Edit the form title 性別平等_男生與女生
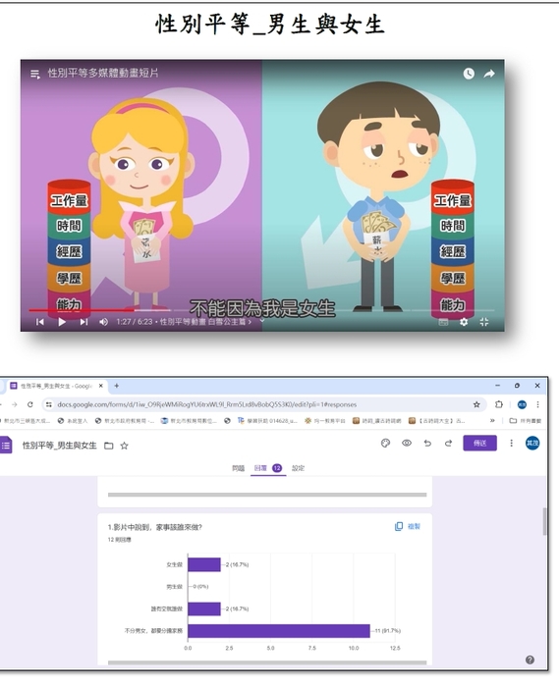Viewport: 559px width, 687px height. click(59, 446)
